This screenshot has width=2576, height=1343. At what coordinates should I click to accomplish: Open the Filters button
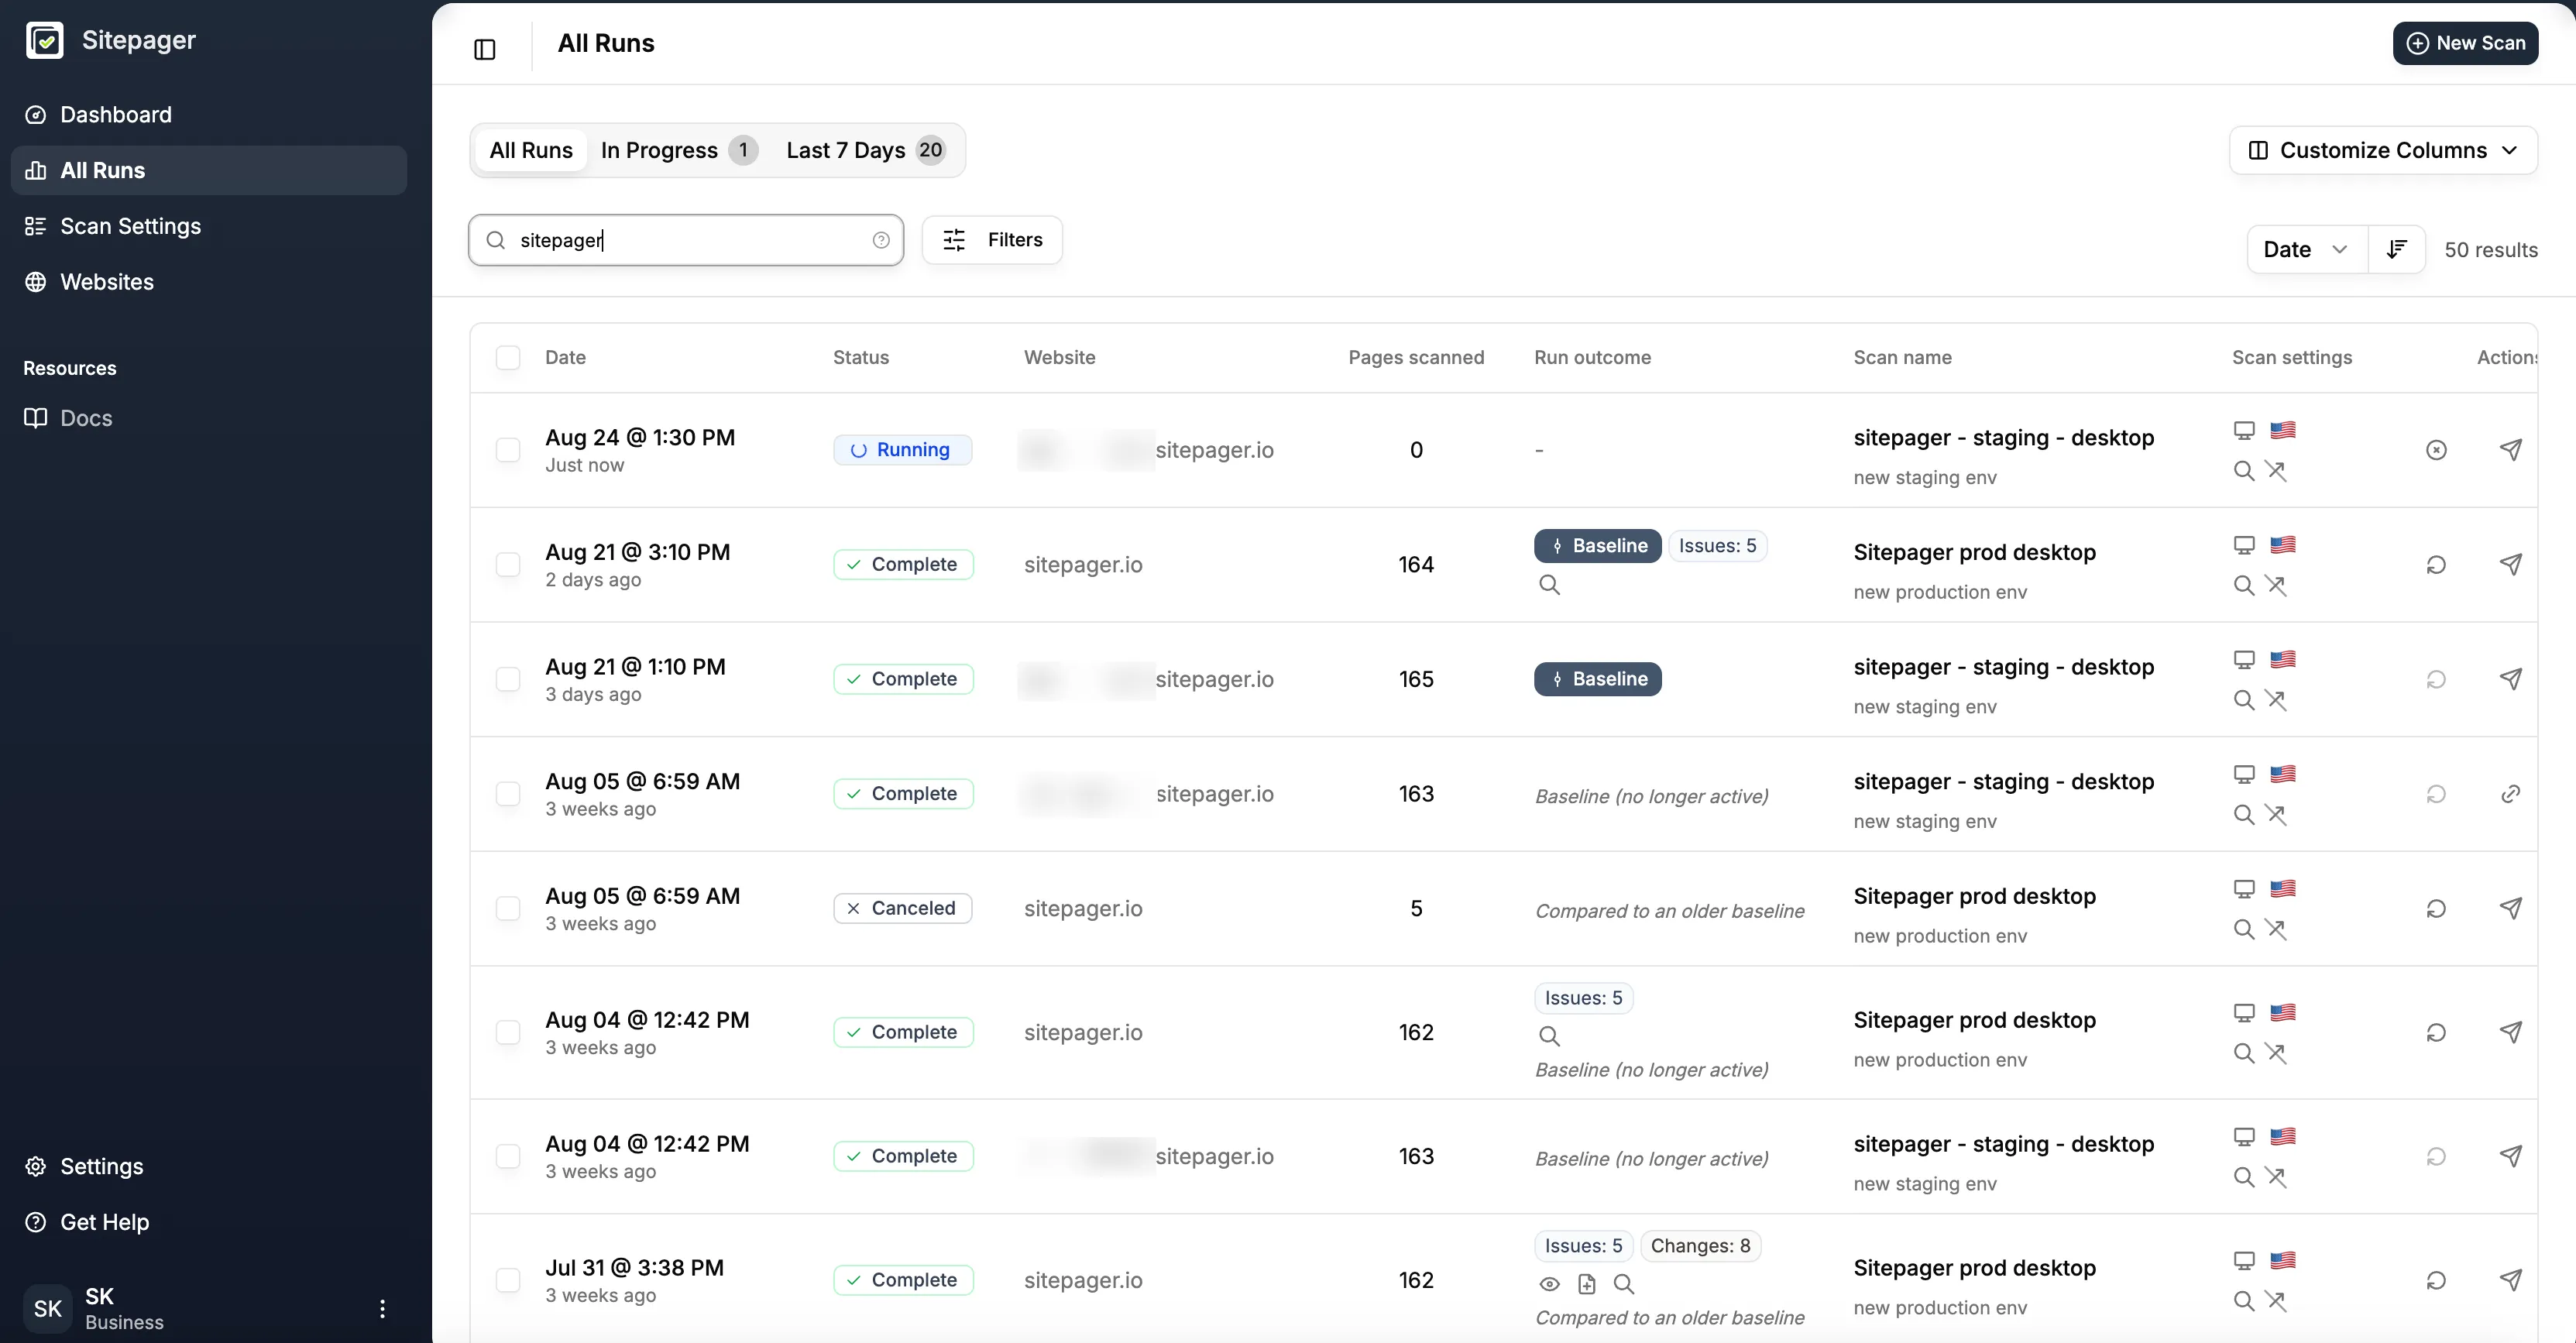pyautogui.click(x=992, y=240)
